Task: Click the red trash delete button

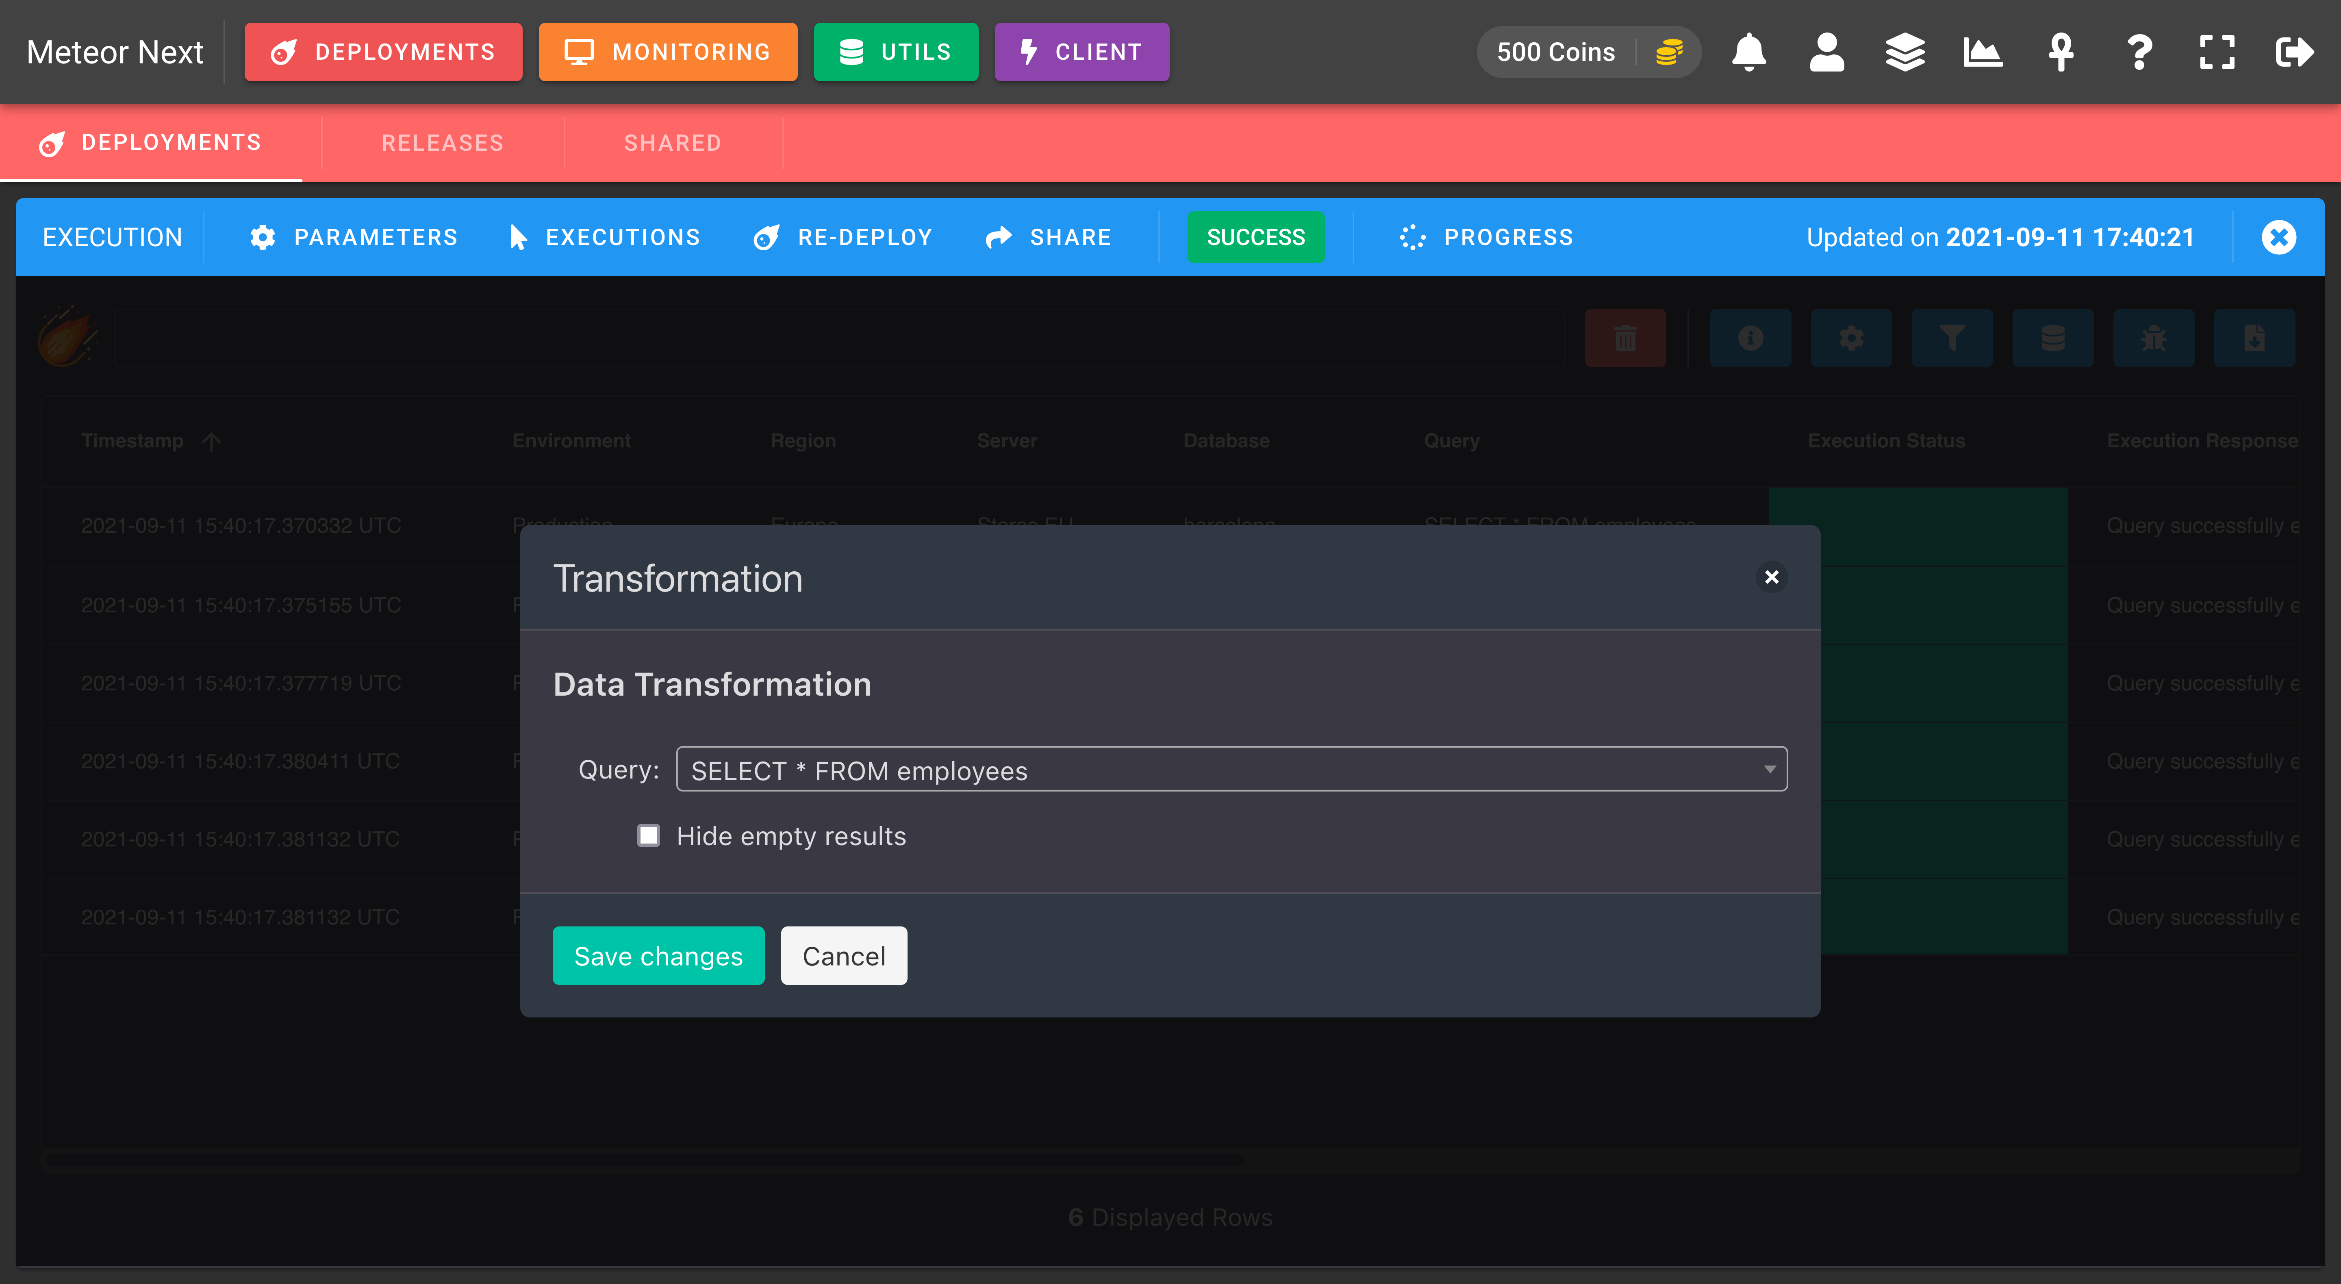Action: tap(1625, 338)
